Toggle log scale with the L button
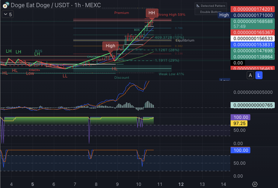278x188 pixels. pos(259,75)
